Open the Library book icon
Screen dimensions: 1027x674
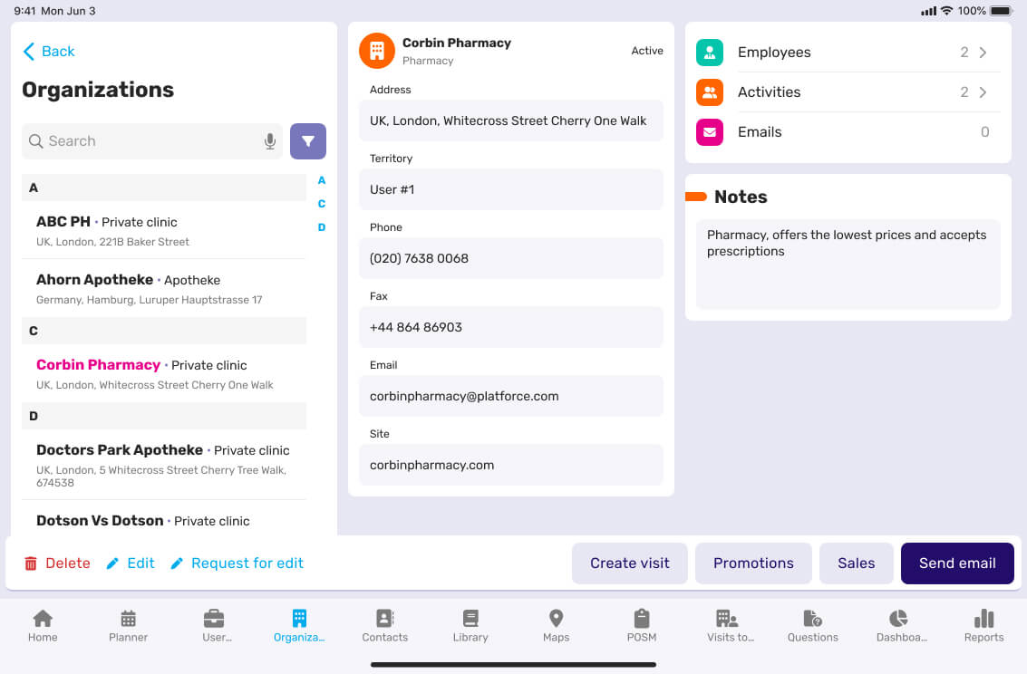pos(470,619)
